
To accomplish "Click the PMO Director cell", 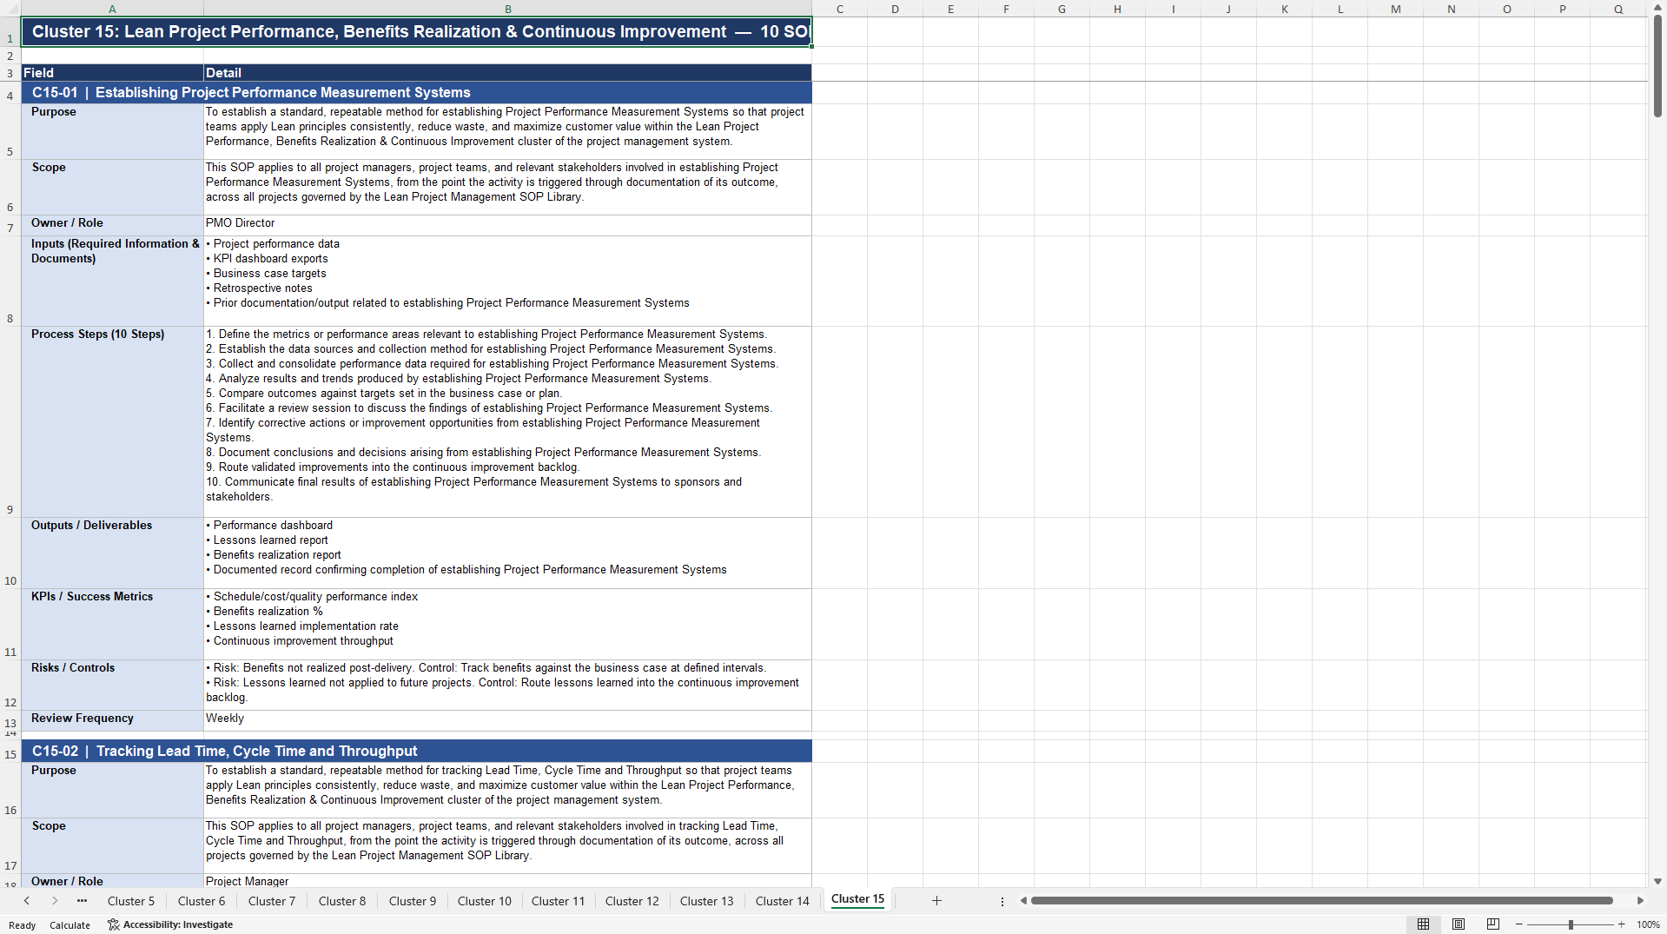I will [508, 225].
